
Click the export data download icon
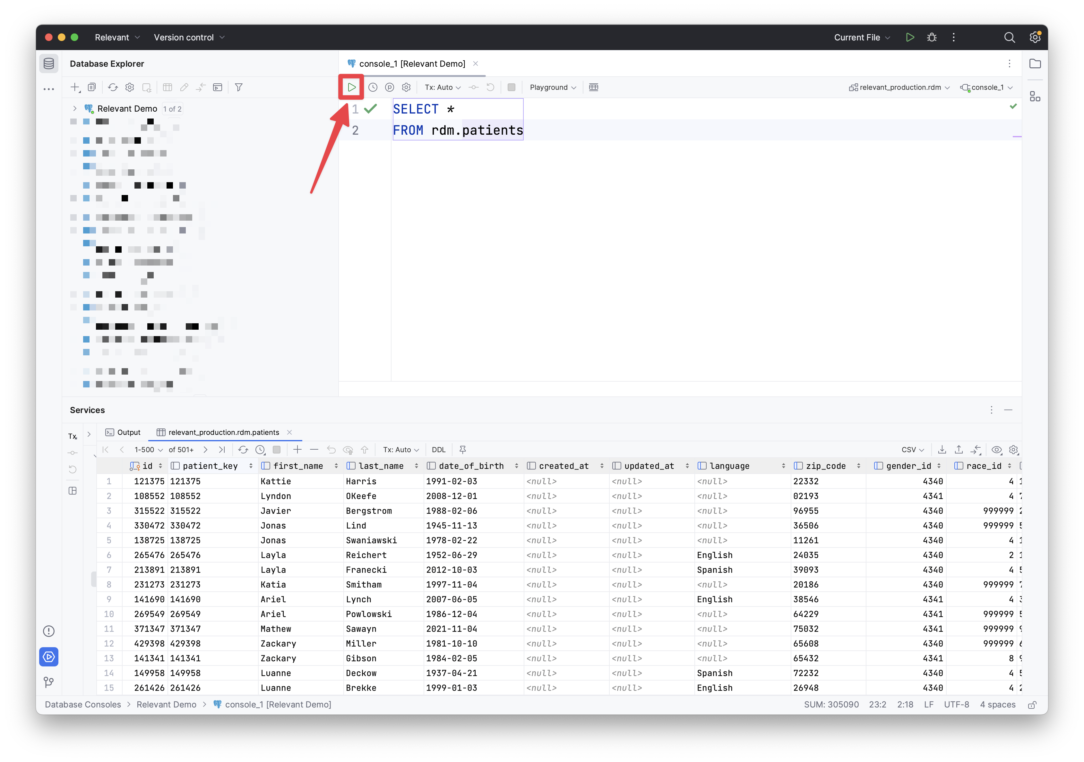pyautogui.click(x=942, y=450)
